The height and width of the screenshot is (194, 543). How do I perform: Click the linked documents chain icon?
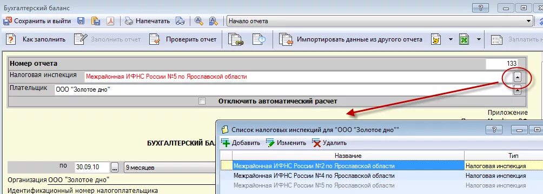236,39
